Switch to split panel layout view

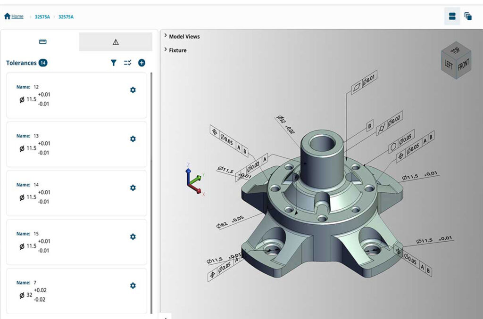point(452,16)
